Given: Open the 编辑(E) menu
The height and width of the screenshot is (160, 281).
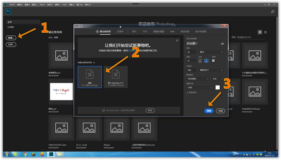Looking at the screenshot, I should pyautogui.click(x=20, y=5).
